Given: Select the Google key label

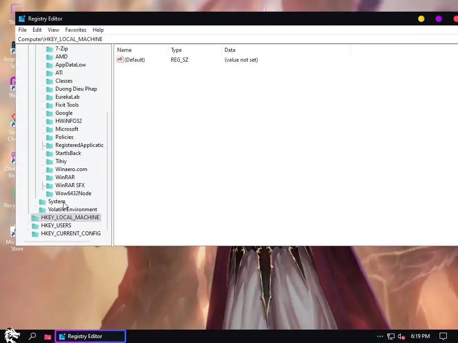Looking at the screenshot, I should 64,113.
